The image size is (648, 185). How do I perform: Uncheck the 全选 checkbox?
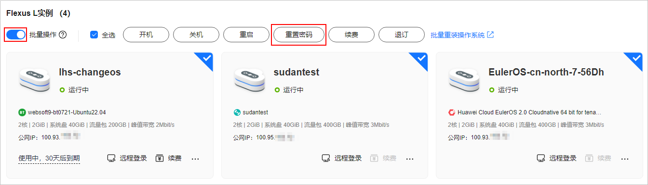click(94, 35)
